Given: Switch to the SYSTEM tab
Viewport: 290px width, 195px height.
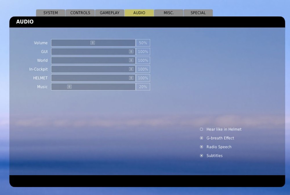Looking at the screenshot, I should click(x=50, y=13).
